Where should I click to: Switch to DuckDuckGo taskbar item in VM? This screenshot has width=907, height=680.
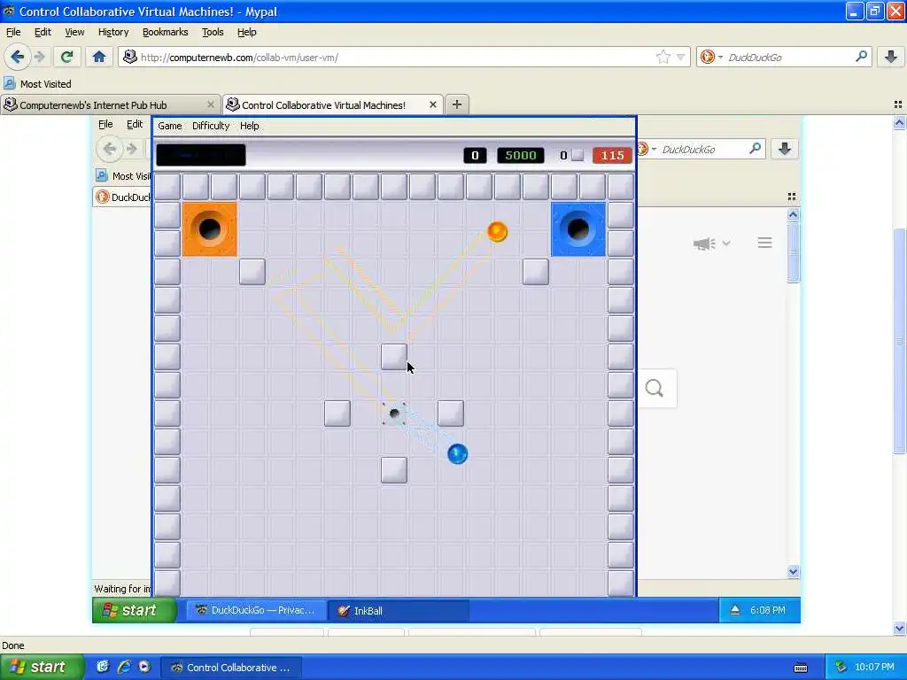coord(255,611)
